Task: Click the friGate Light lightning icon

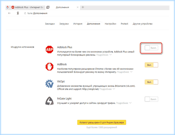Action: point(50,101)
